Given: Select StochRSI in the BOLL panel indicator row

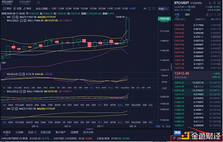Looking at the screenshot, I should (x=136, y=105).
